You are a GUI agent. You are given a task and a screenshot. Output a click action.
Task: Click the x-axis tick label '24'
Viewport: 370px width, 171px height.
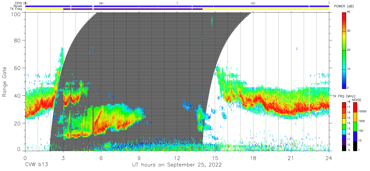tap(329, 158)
